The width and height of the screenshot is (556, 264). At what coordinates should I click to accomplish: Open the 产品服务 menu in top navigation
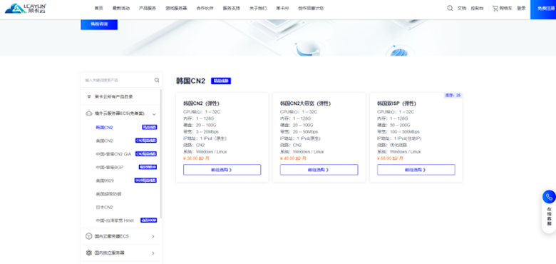point(148,8)
